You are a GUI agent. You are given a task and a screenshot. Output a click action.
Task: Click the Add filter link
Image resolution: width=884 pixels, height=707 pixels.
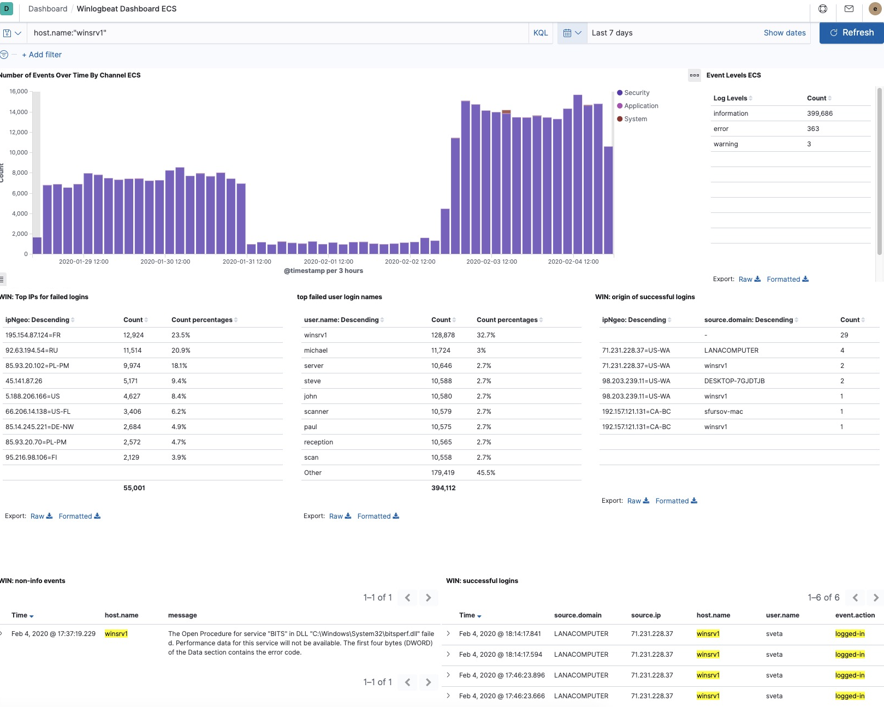click(x=42, y=55)
